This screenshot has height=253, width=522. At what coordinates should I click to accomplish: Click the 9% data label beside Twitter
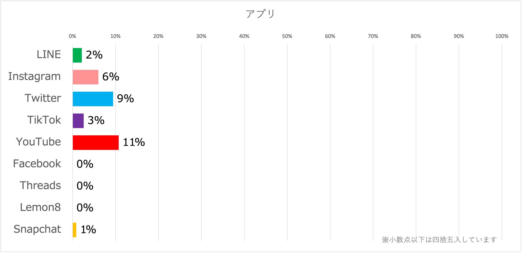[125, 99]
